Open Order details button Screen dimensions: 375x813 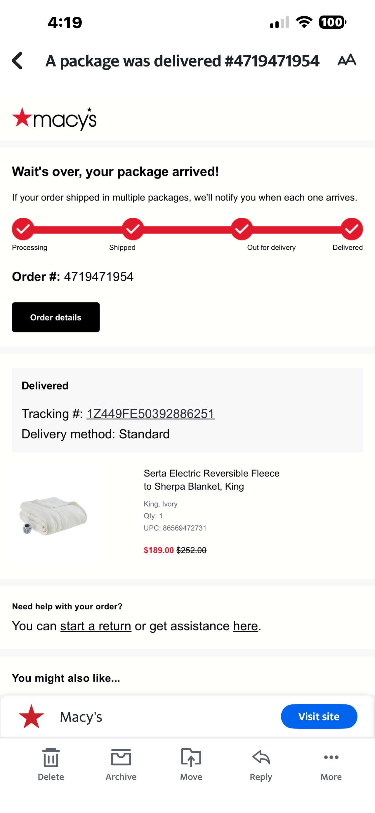[56, 317]
